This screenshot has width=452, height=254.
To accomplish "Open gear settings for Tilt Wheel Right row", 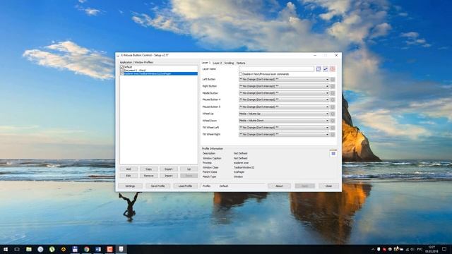I will pos(333,135).
